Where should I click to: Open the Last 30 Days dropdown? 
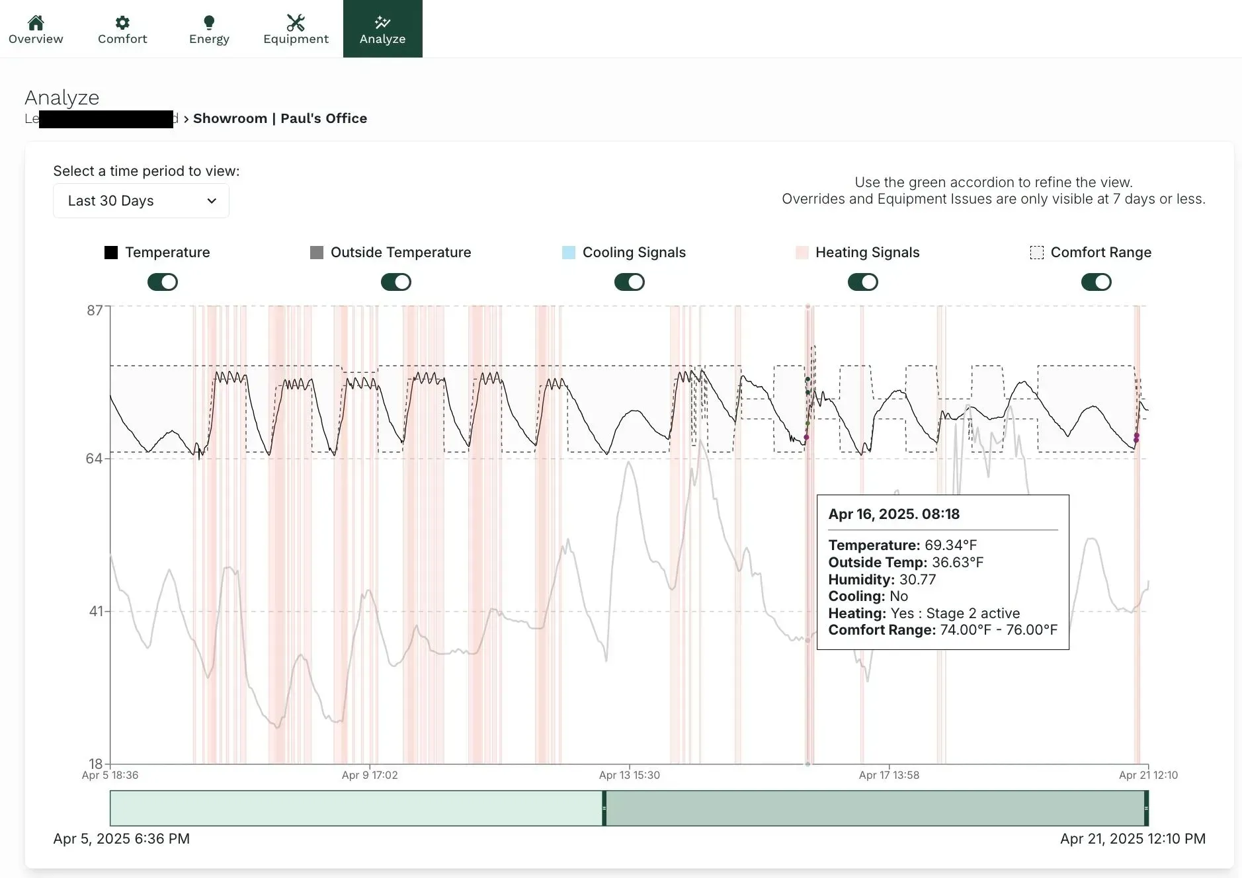141,201
